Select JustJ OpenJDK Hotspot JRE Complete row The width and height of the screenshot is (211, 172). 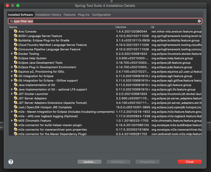point(105,107)
